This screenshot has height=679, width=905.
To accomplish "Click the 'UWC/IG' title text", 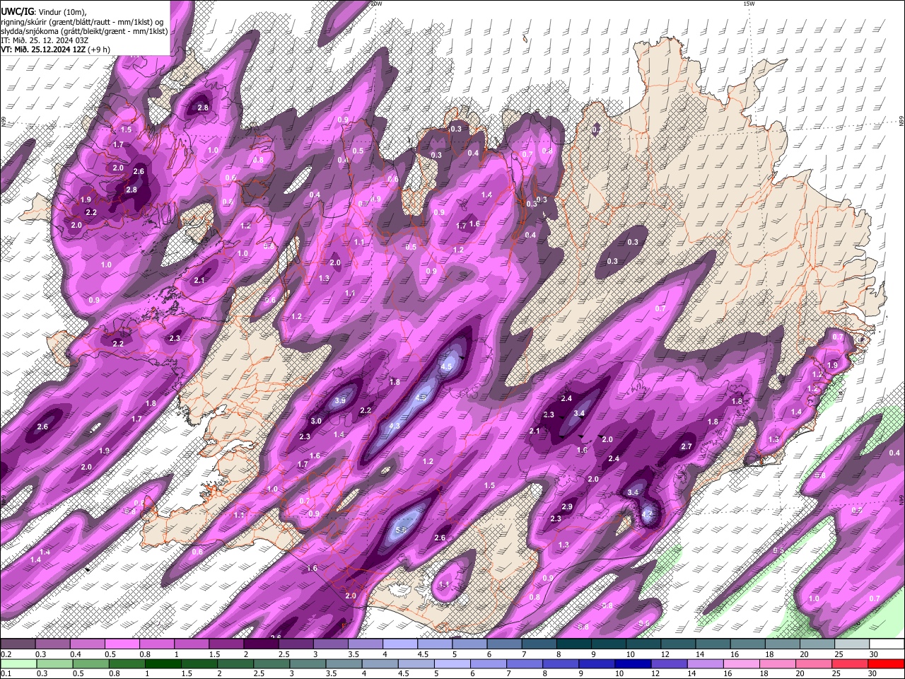I will (x=16, y=12).
